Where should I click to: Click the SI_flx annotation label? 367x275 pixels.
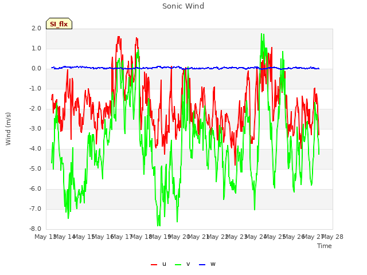59,23
